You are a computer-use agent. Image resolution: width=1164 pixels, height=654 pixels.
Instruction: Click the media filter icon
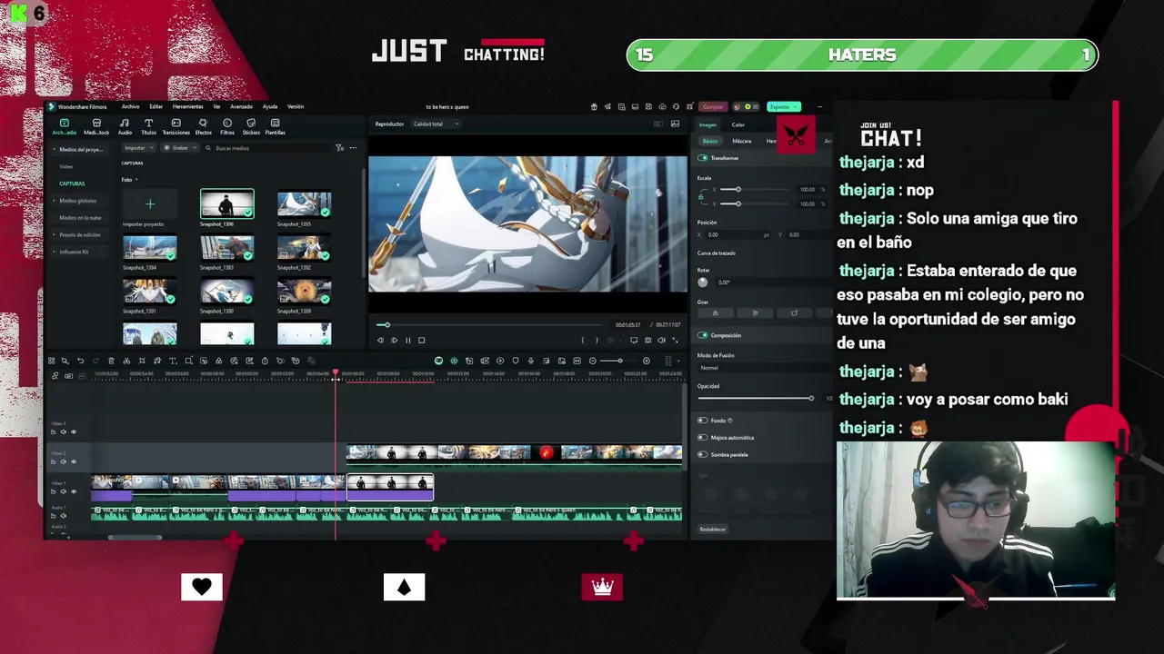pyautogui.click(x=340, y=148)
